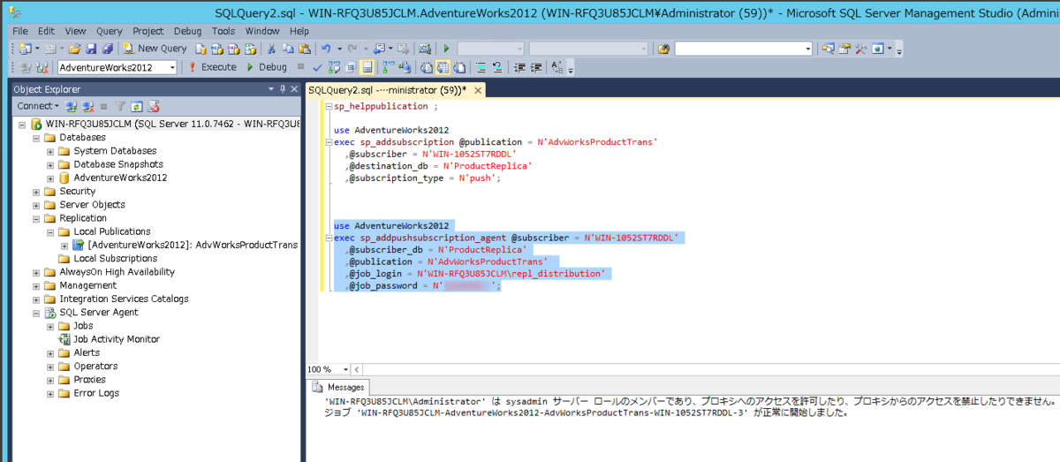Screen dimensions: 1060x462
Task: Click the sp_helppublication text in the editor
Action: coord(381,106)
